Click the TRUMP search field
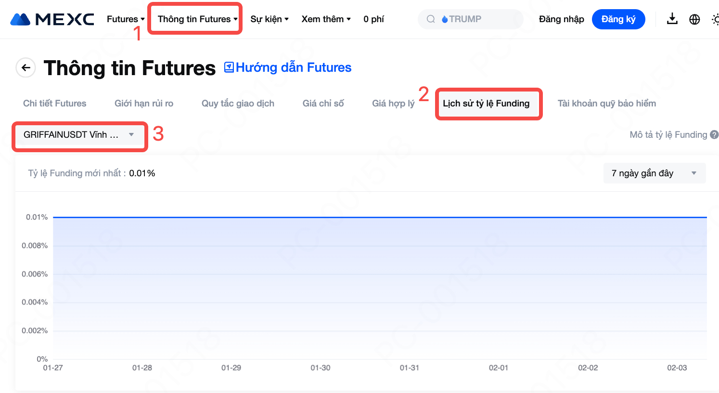 [x=476, y=19]
